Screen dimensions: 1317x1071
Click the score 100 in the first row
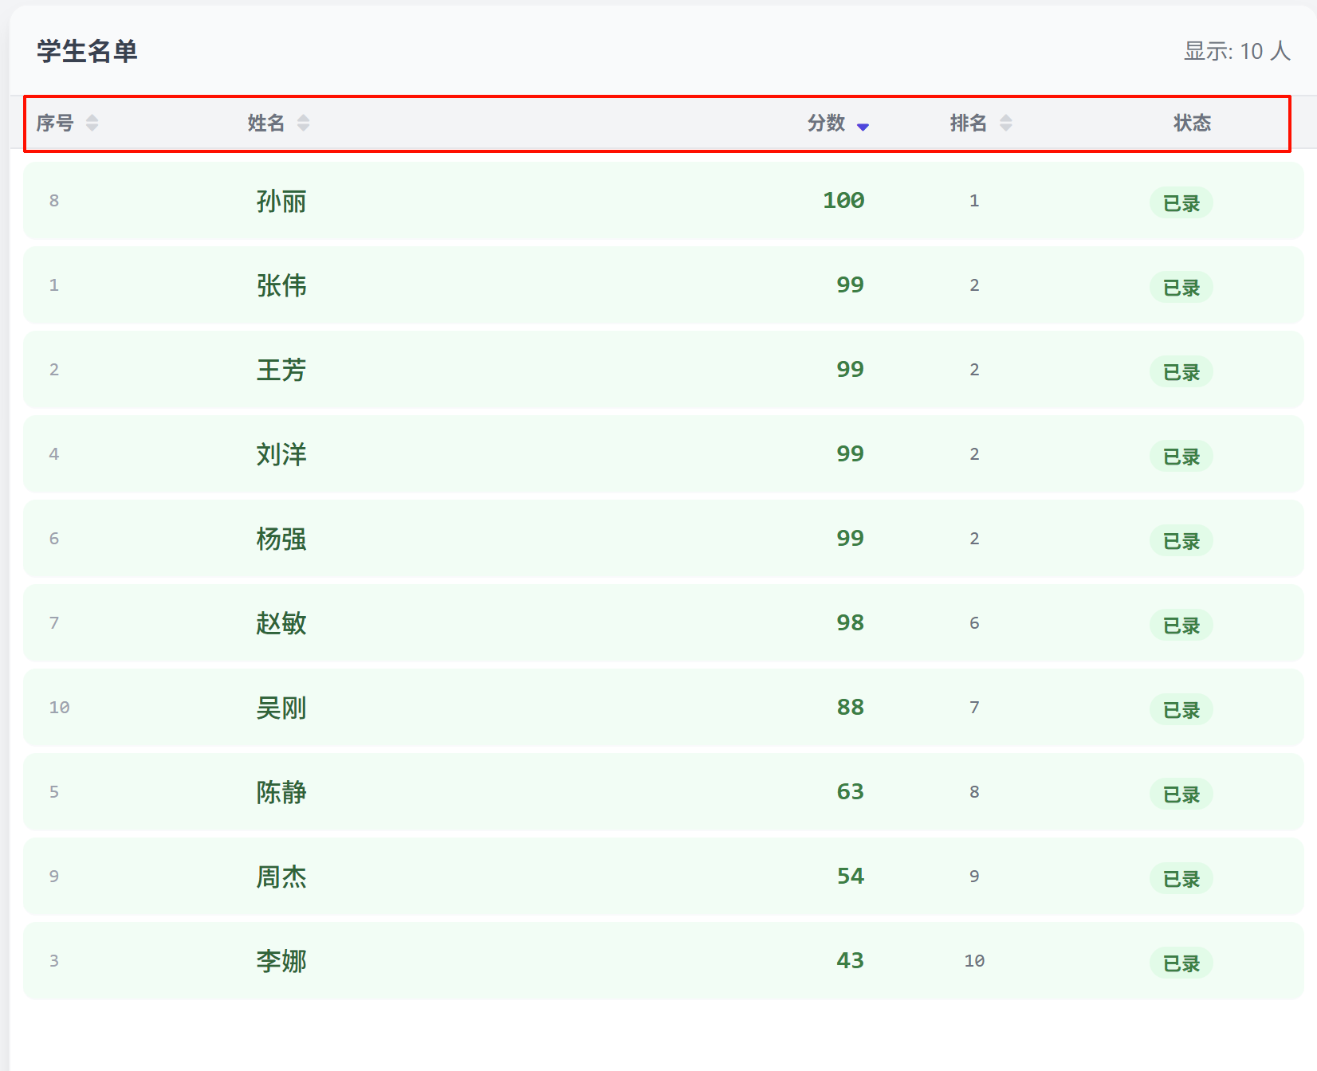click(x=843, y=201)
